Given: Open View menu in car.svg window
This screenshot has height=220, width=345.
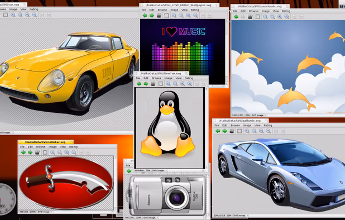Looking at the screenshot, I should tap(23, 9).
